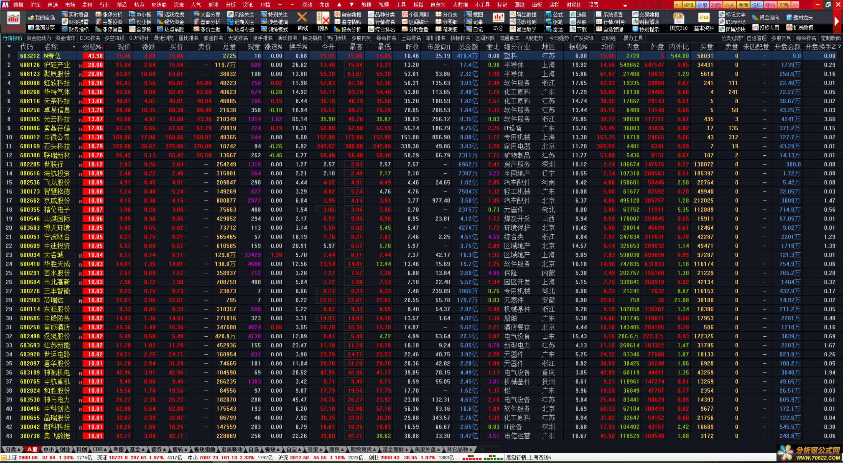Click the 截图 screenshot tool
This screenshot has height=463, width=843.
(x=475, y=14)
